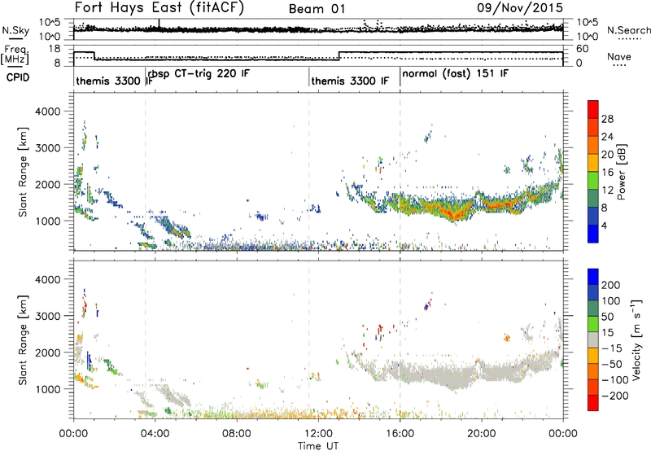651x451 pixels.
Task: Click the '12:00' time axis tick label
Action: [318, 434]
